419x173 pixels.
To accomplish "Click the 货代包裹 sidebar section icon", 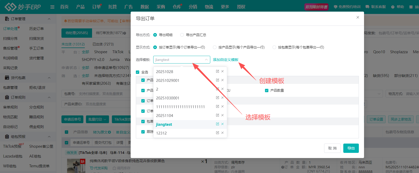I will 7,78.
